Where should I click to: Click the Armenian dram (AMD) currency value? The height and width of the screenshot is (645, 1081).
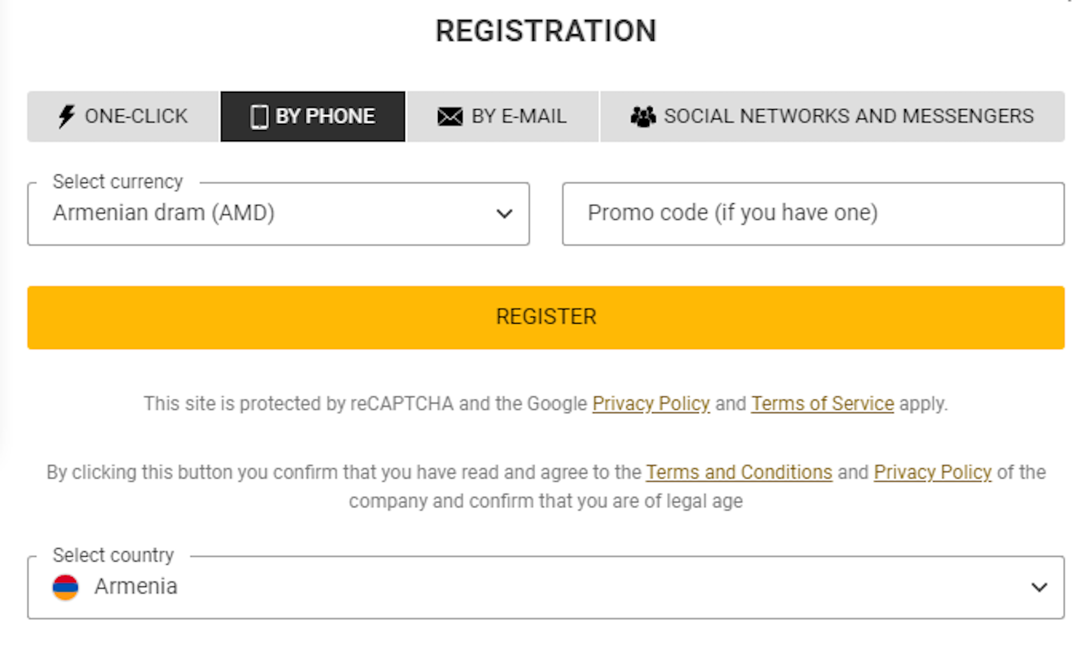(x=164, y=213)
